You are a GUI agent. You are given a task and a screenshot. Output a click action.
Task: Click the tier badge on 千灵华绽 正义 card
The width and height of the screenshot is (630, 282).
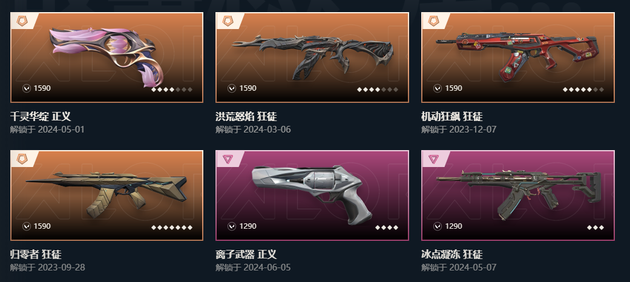(22, 21)
